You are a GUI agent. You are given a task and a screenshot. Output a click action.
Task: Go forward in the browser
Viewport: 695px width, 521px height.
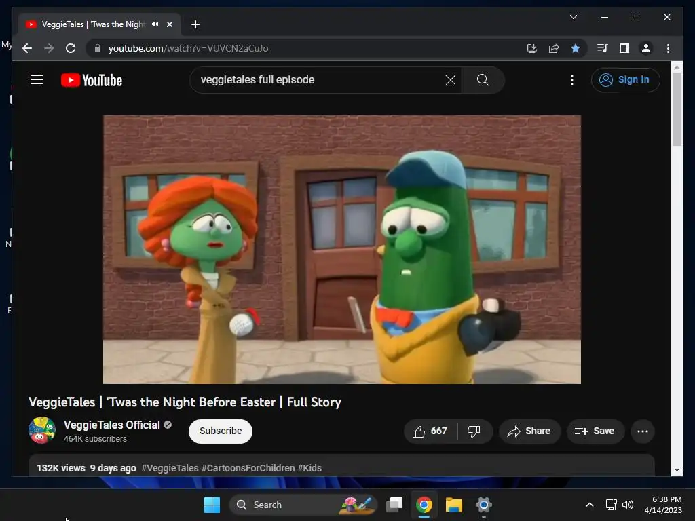coord(49,48)
